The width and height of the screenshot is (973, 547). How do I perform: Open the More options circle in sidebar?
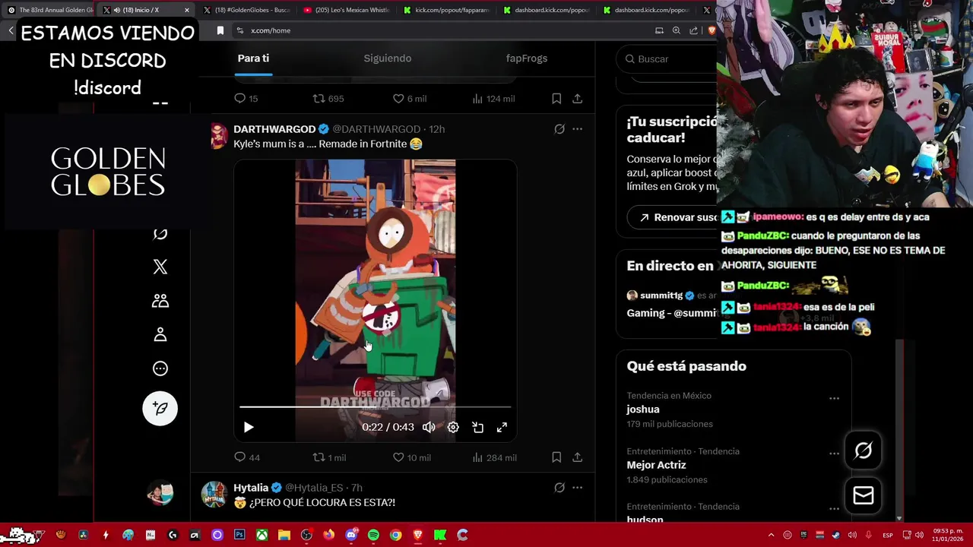coord(160,368)
